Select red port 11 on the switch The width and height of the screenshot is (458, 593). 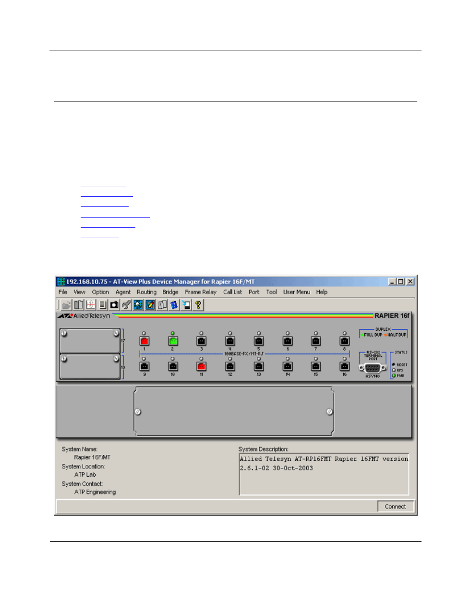coord(202,367)
